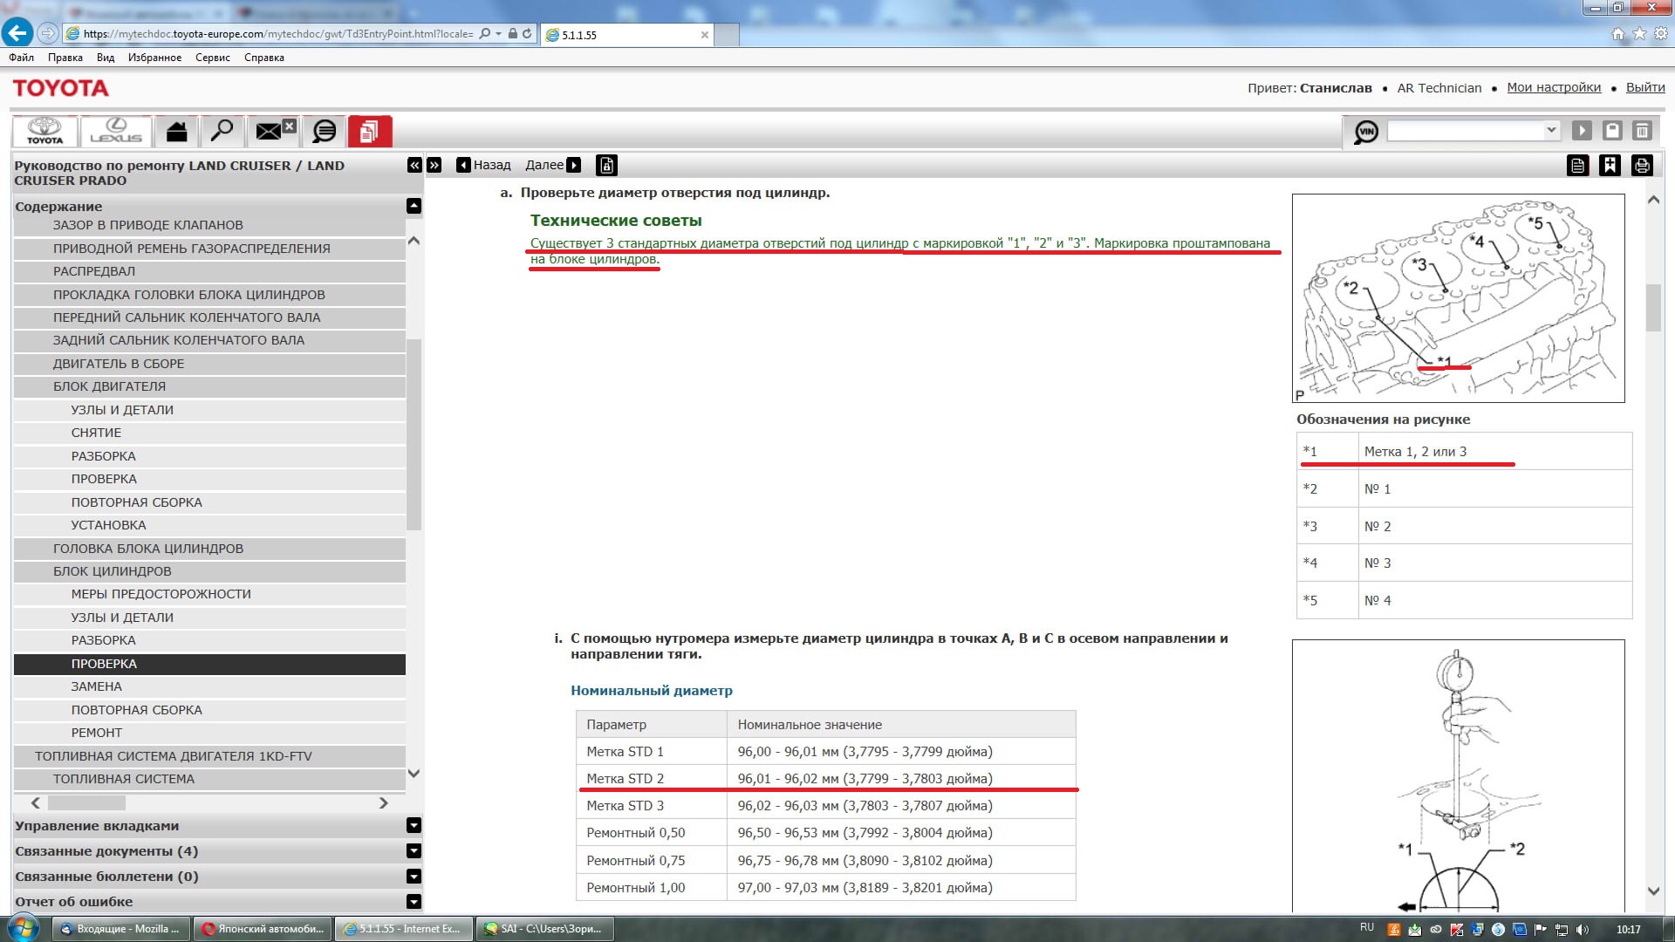Click the red documents icon
The image size is (1675, 942).
(369, 132)
